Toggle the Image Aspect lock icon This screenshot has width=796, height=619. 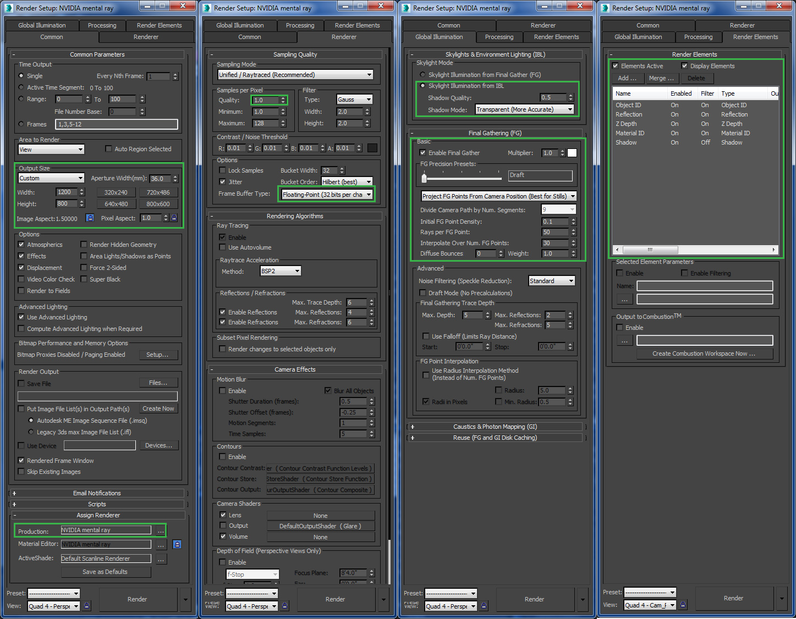90,218
